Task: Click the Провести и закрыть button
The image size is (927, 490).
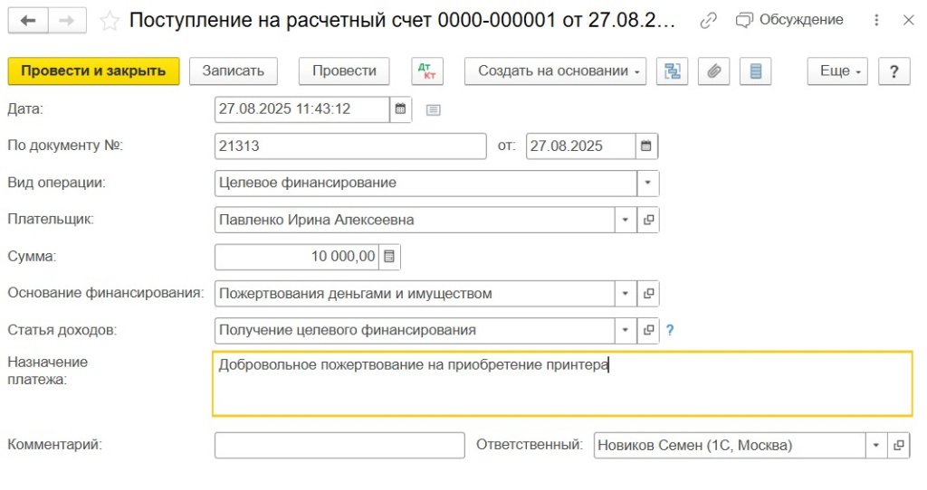Action: tap(93, 71)
